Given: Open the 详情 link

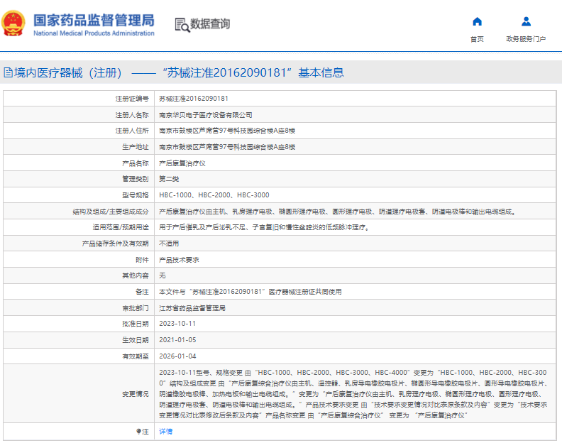Looking at the screenshot, I should click(x=165, y=432).
